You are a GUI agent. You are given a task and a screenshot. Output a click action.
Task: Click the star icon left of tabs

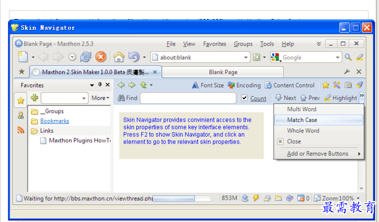coord(22,72)
